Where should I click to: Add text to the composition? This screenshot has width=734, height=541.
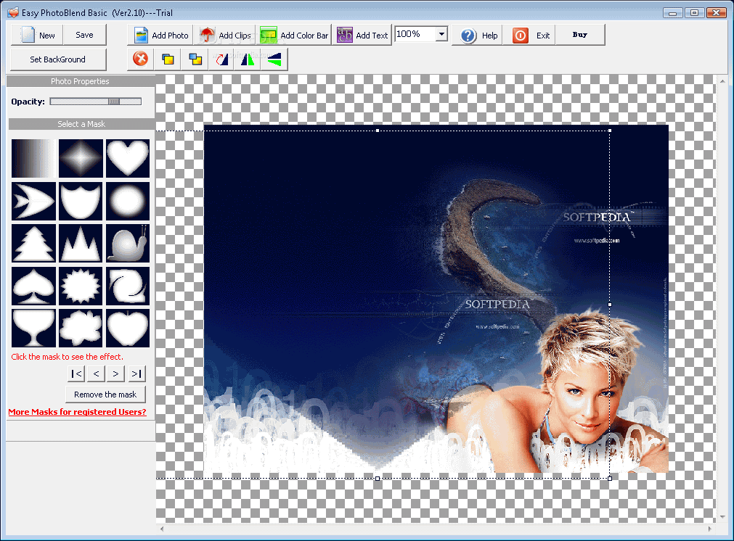(x=362, y=35)
